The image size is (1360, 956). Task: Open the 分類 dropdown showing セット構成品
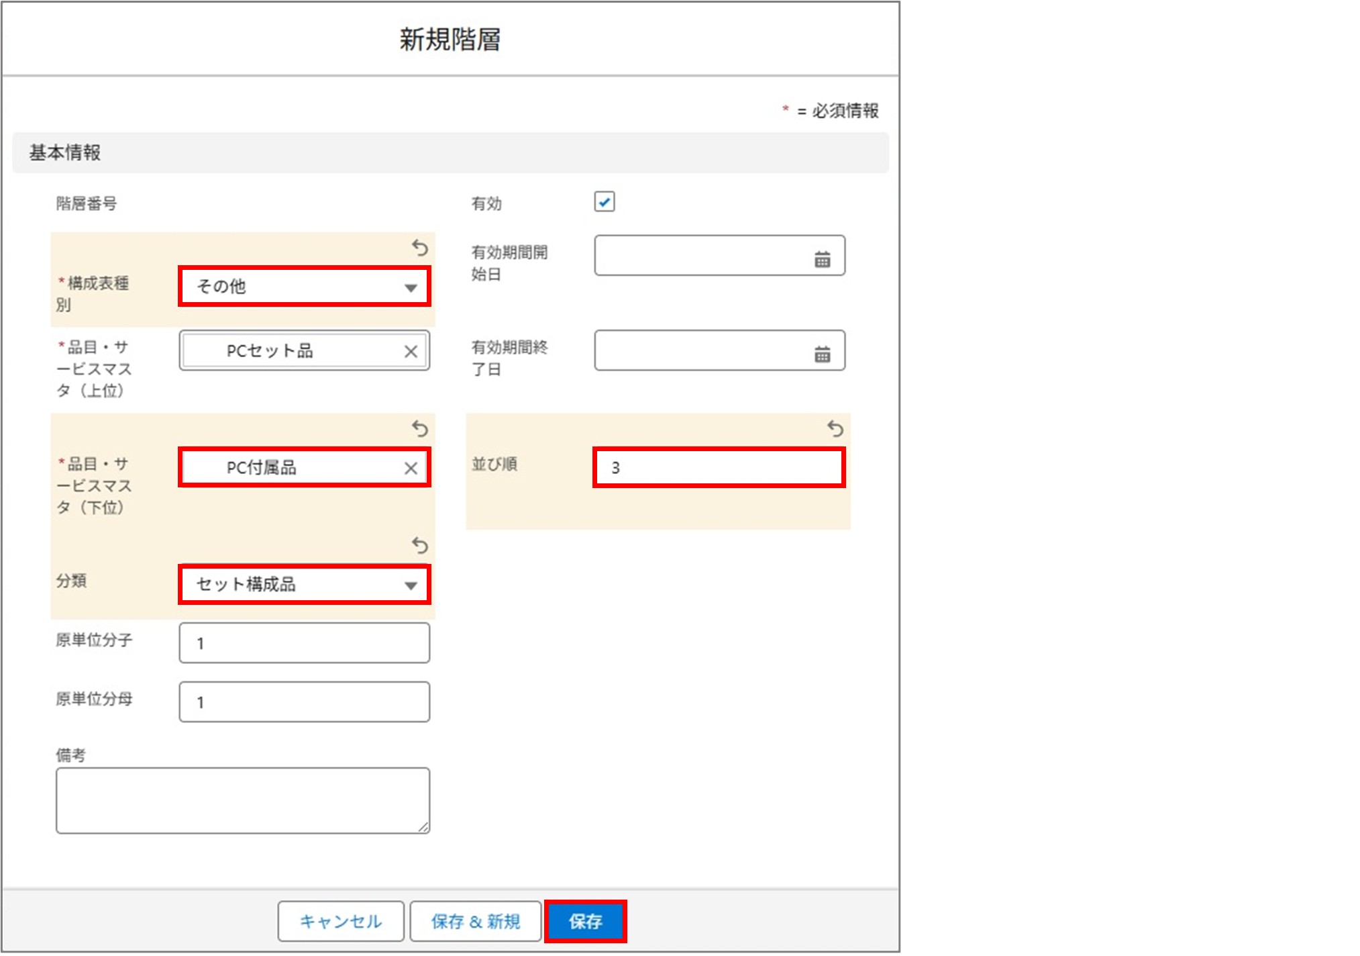[305, 585]
